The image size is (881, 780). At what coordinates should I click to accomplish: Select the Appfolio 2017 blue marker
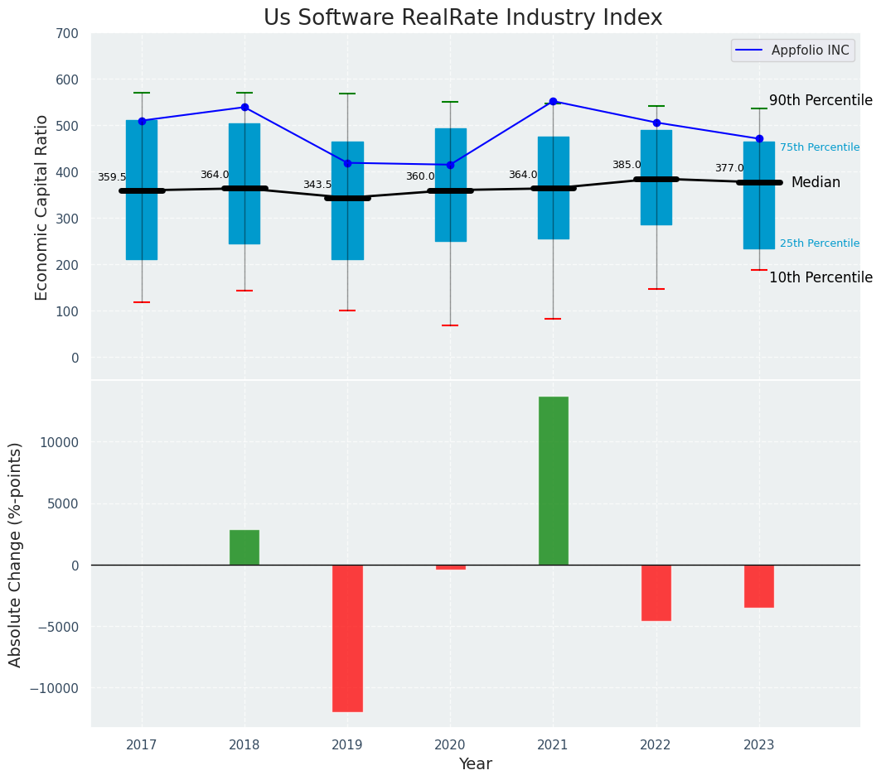click(142, 121)
